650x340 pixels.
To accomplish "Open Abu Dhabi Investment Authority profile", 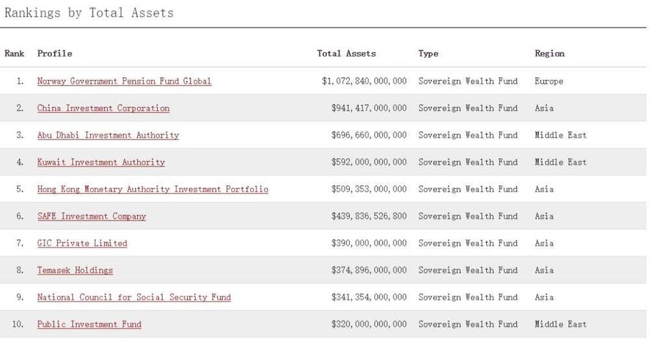I will coord(108,135).
